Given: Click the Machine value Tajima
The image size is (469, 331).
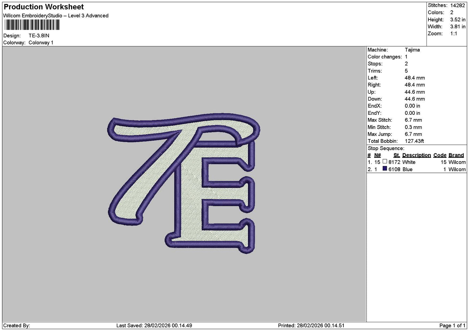Looking at the screenshot, I should pyautogui.click(x=412, y=50).
